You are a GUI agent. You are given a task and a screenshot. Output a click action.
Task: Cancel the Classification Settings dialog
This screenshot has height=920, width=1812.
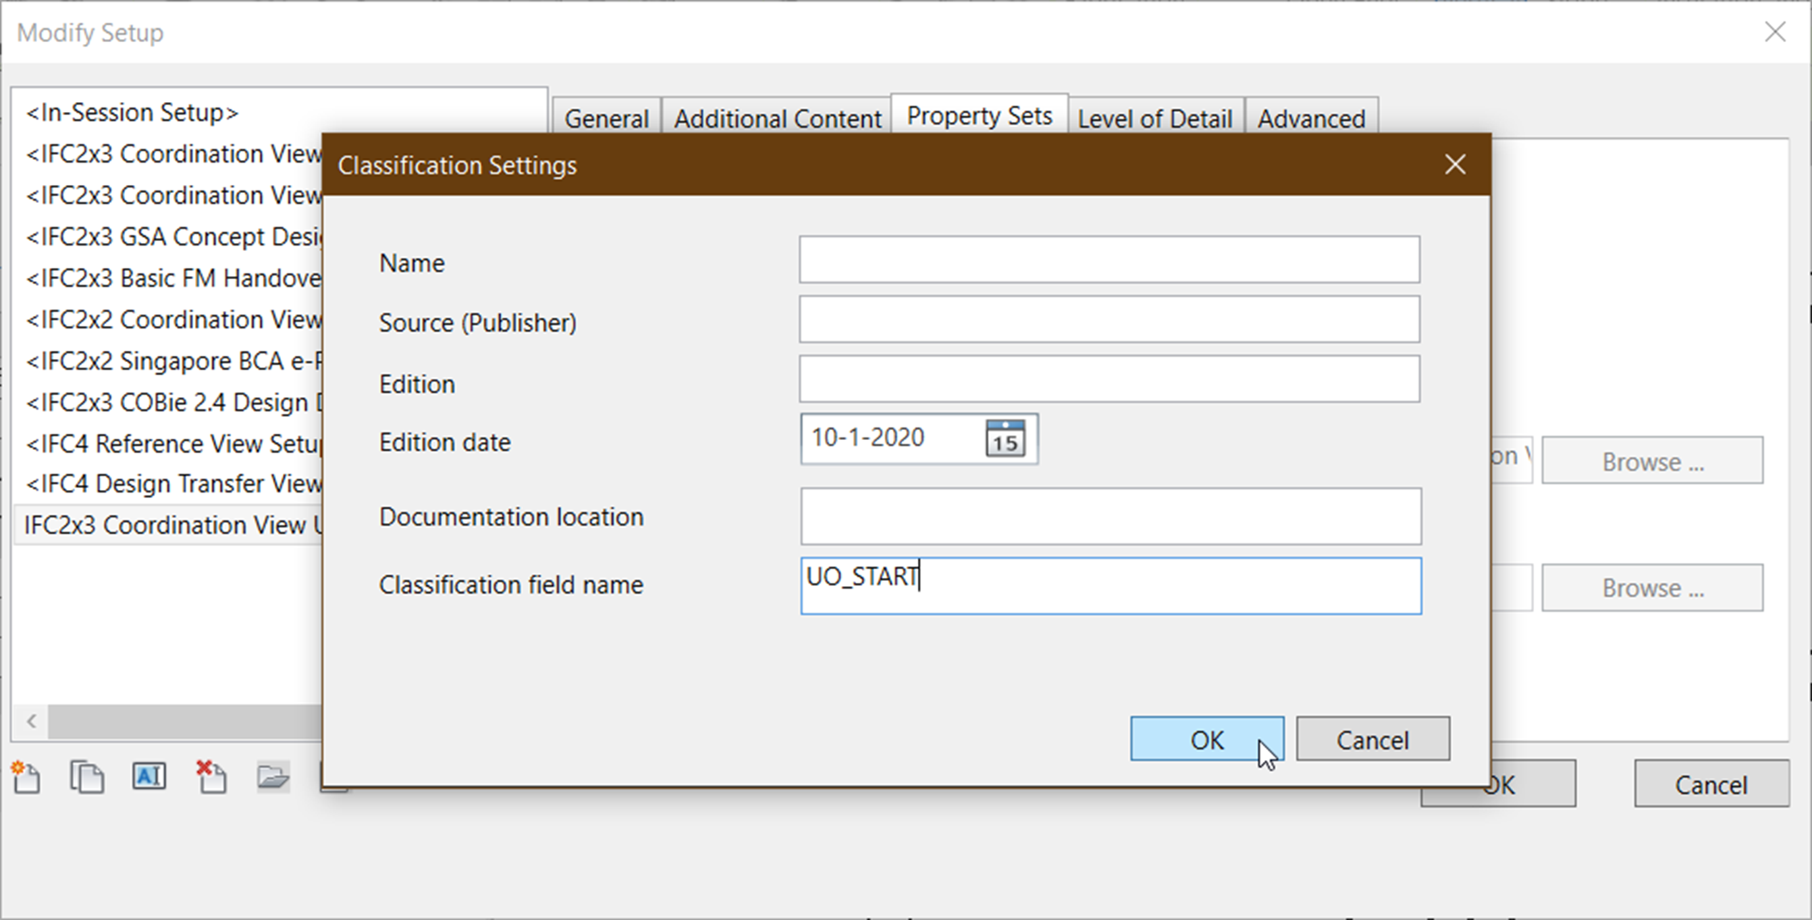1372,740
